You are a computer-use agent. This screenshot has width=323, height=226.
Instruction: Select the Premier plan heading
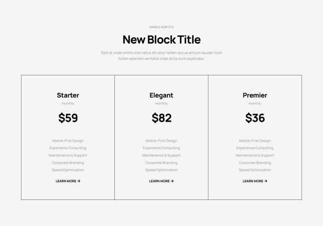pyautogui.click(x=255, y=95)
